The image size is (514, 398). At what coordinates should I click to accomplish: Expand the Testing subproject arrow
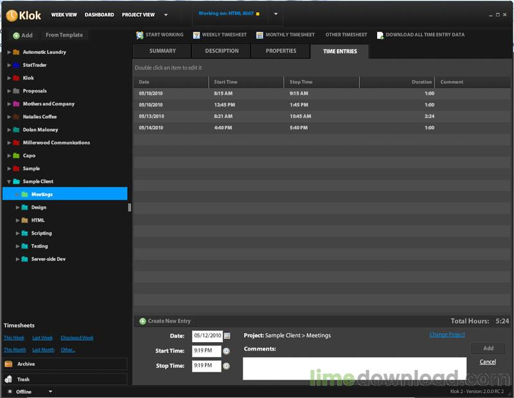(x=18, y=246)
